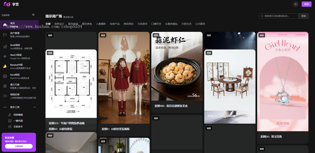Viewport: 315px width, 153px height.
Task: Click the 立即咨询 button
Action: [19, 146]
